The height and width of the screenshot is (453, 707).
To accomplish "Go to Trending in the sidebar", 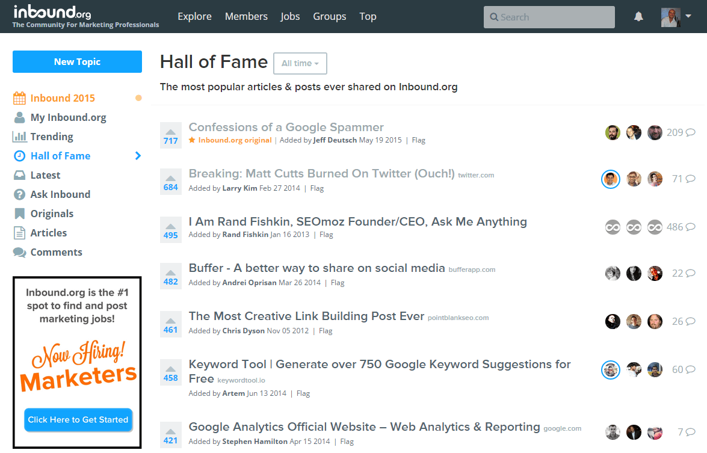I will [52, 137].
